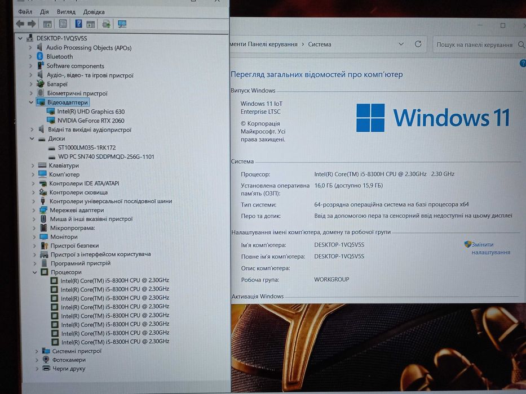The height and width of the screenshot is (394, 526).
Task: Collapse the Процесори category
Action: pos(35,272)
